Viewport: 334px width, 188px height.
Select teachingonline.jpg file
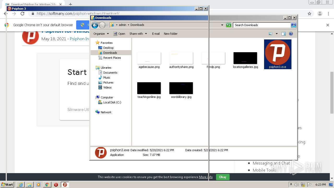click(x=149, y=90)
